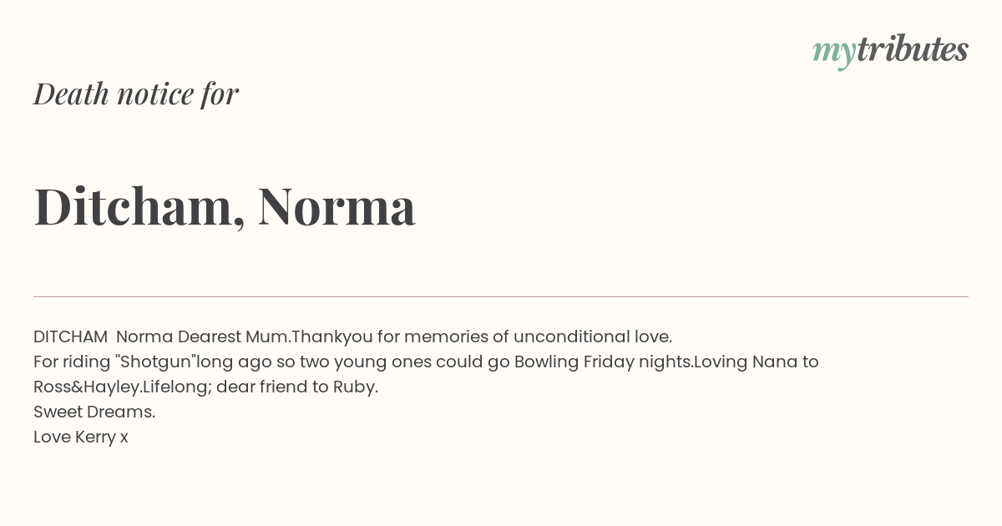
Task: Click the "Sweet Dreams." line
Action: pos(94,412)
